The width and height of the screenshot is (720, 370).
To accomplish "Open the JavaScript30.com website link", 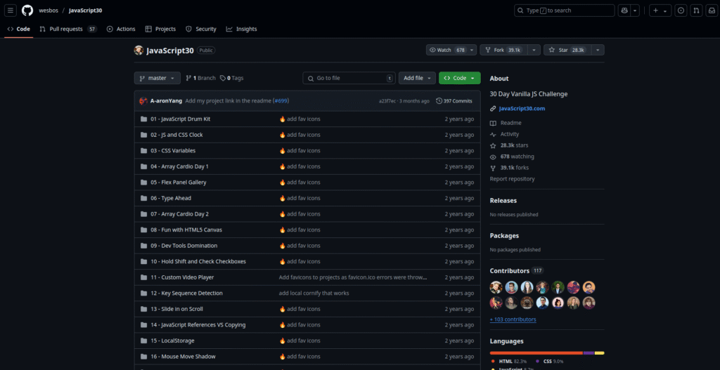I will point(522,109).
